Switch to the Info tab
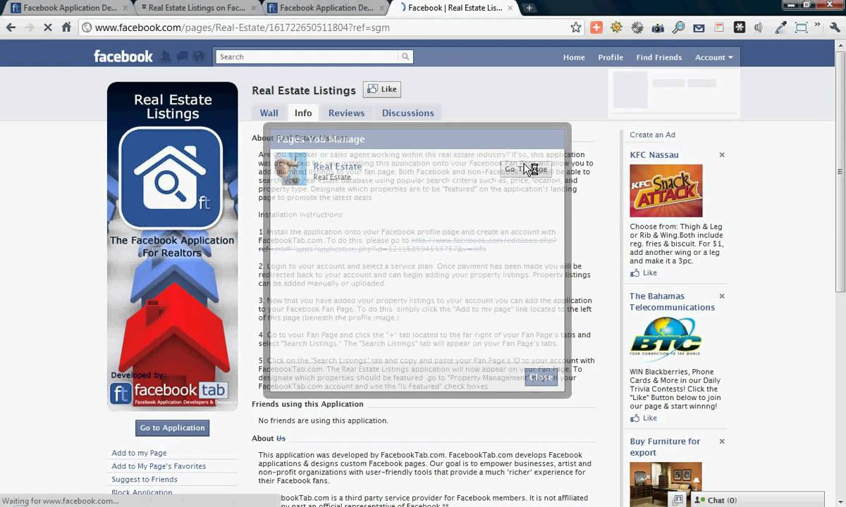Screen dimensions: 846x507 pyautogui.click(x=303, y=113)
